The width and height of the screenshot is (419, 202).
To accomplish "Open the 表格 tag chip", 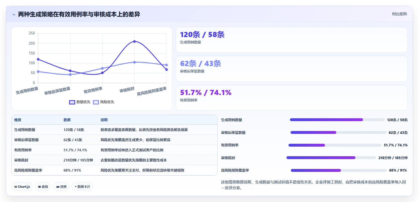I will point(43,187).
